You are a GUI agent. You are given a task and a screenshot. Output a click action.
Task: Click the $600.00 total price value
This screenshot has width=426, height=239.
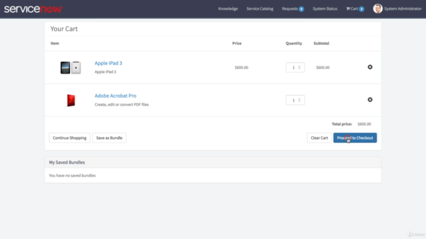[x=364, y=124]
